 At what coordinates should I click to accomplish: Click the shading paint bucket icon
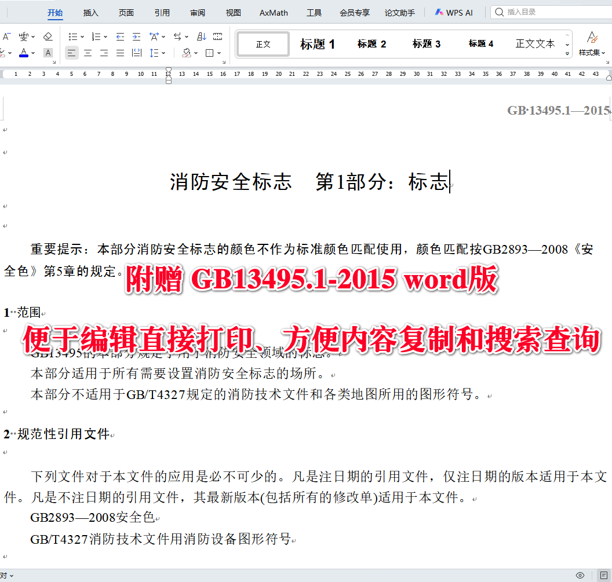pos(187,53)
